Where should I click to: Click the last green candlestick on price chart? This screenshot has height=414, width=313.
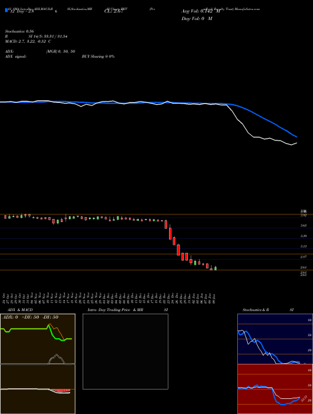pos(215,268)
